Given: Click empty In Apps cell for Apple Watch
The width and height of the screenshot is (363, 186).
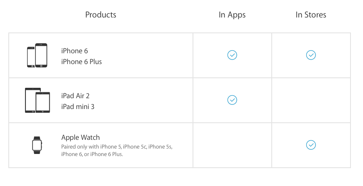Looking at the screenshot, I should [x=232, y=145].
